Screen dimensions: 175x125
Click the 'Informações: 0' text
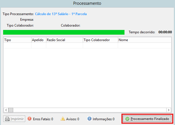(x=103, y=119)
